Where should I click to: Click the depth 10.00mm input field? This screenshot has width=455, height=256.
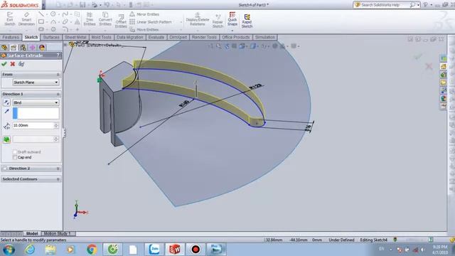coord(33,125)
